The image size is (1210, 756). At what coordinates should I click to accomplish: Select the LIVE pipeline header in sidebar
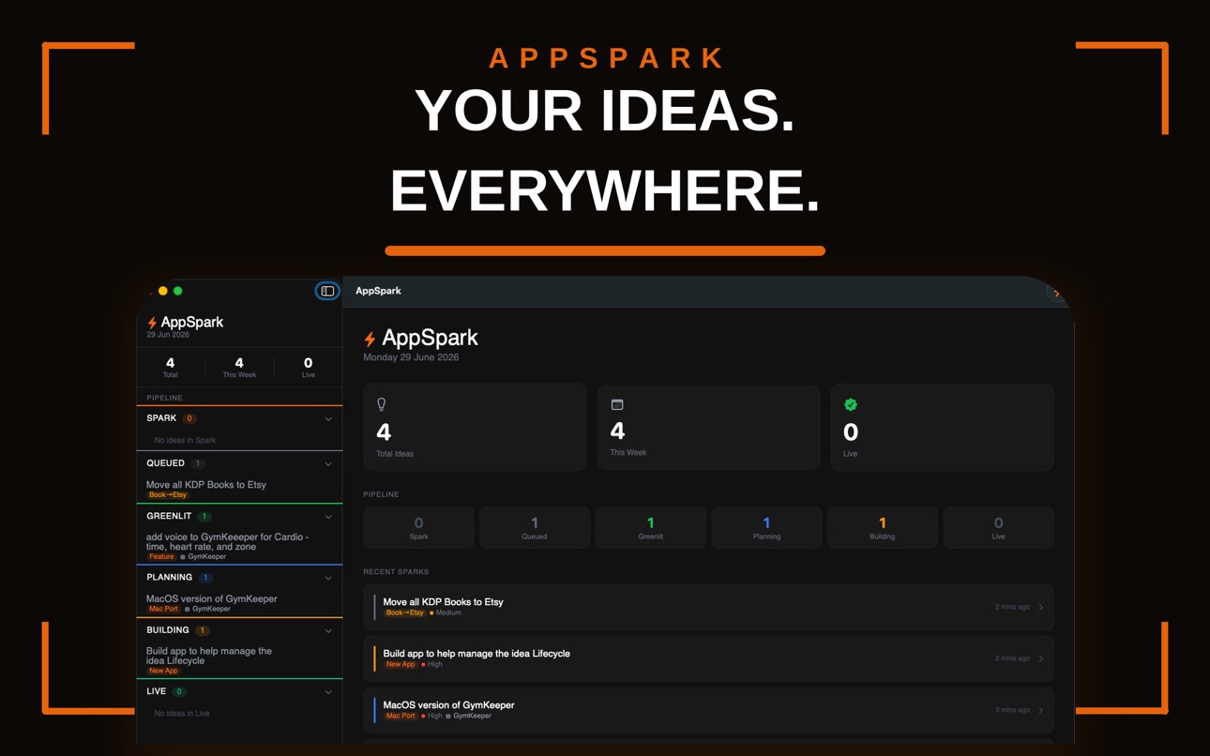[239, 691]
